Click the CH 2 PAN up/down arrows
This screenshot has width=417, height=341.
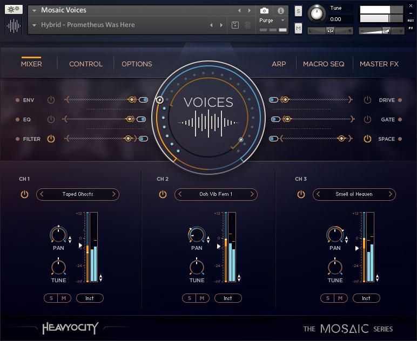coord(208,240)
